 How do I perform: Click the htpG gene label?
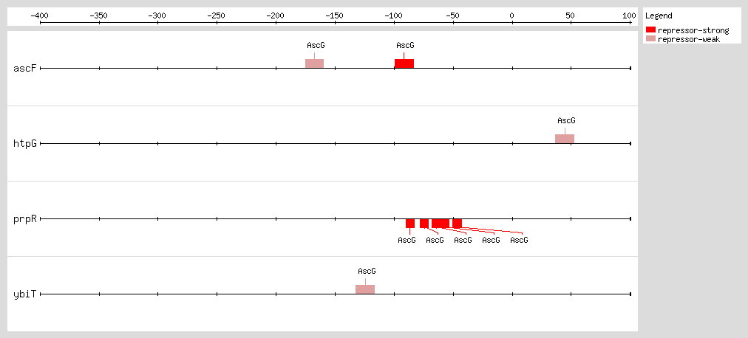pyautogui.click(x=25, y=143)
